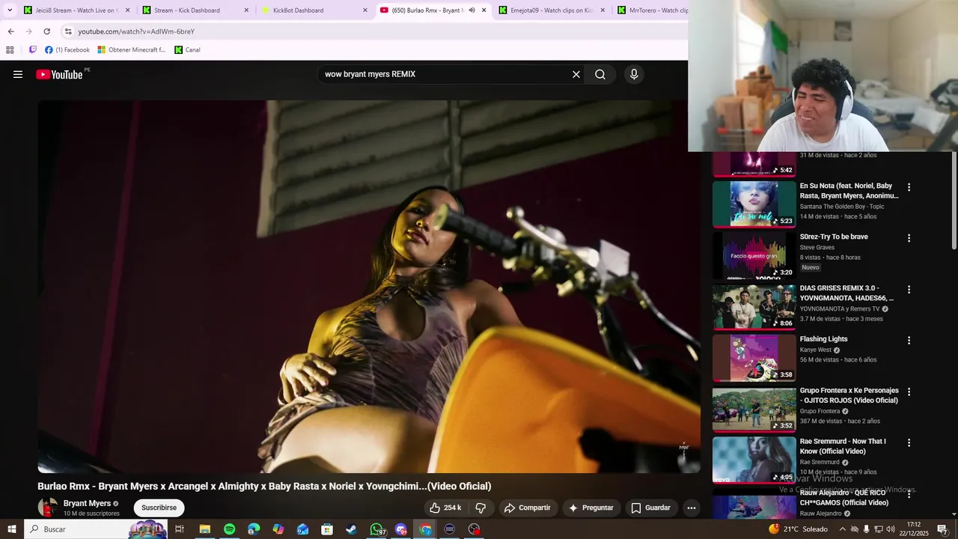The image size is (958, 539).
Task: Open Grupo Frontera OJITOS ROJOS thumbnail
Action: 754,409
